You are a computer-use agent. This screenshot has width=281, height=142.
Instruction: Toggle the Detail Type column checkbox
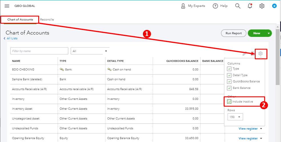[229, 75]
